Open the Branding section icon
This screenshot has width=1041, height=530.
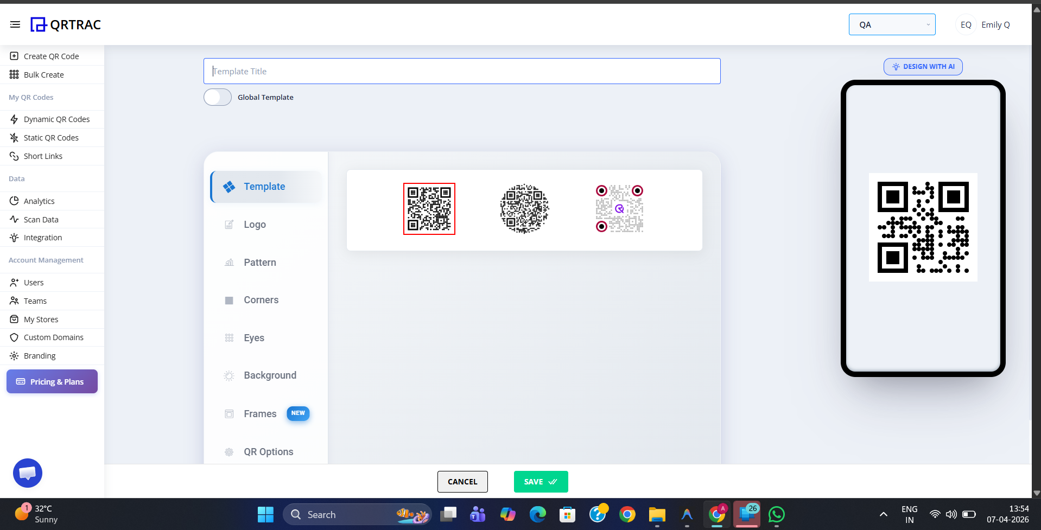[x=14, y=355]
